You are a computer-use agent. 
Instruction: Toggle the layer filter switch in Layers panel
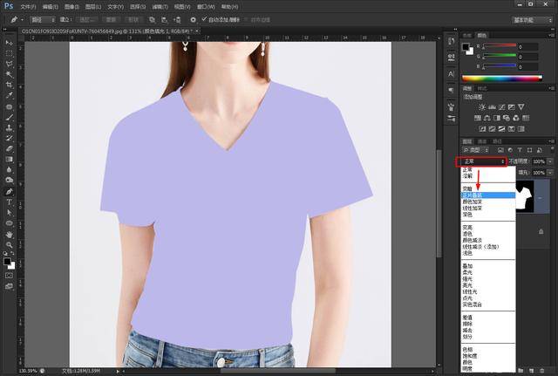[552, 150]
